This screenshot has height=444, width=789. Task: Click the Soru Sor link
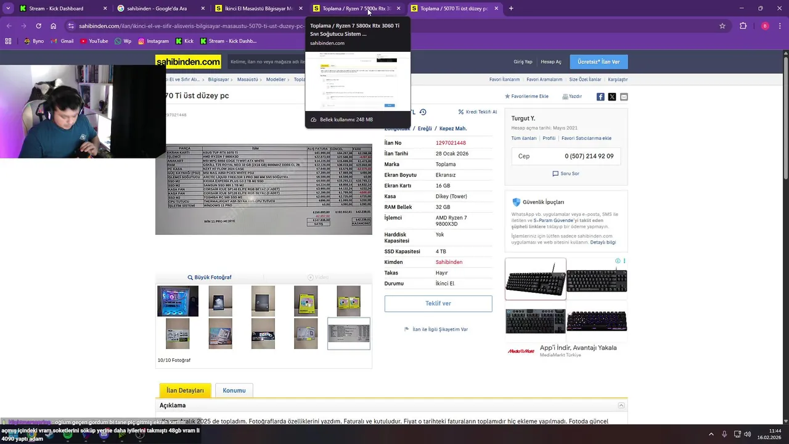click(x=566, y=174)
